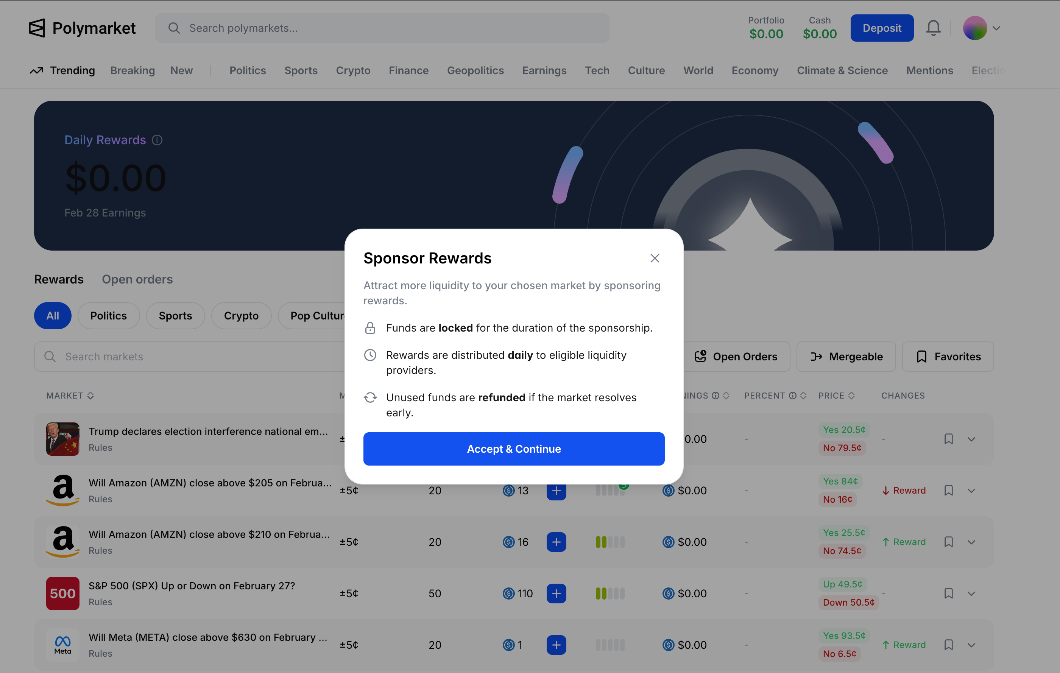Bookmark the Trump election interference market
Image resolution: width=1060 pixels, height=673 pixels.
948,439
